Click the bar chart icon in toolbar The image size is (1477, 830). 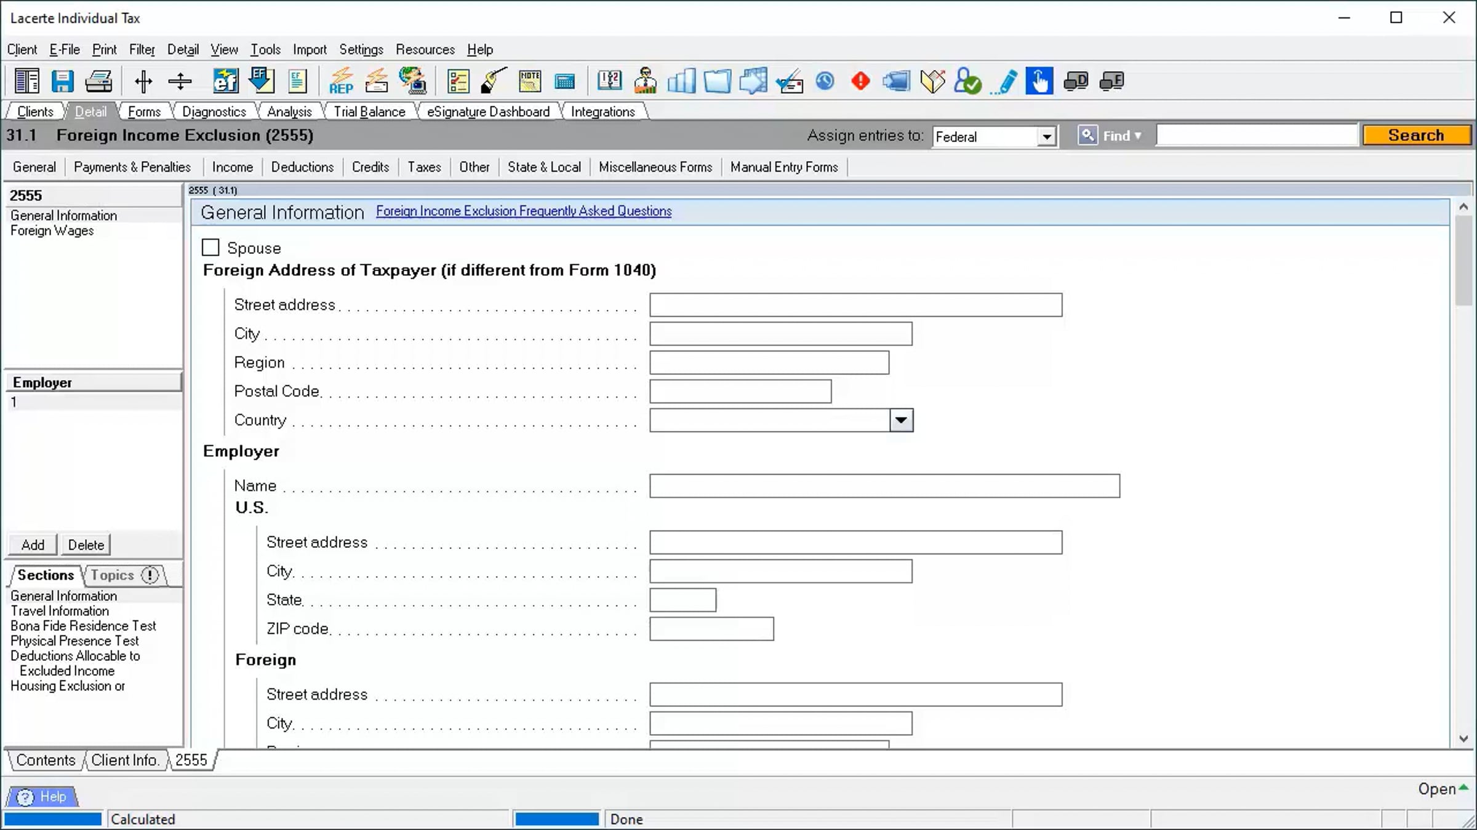point(681,81)
